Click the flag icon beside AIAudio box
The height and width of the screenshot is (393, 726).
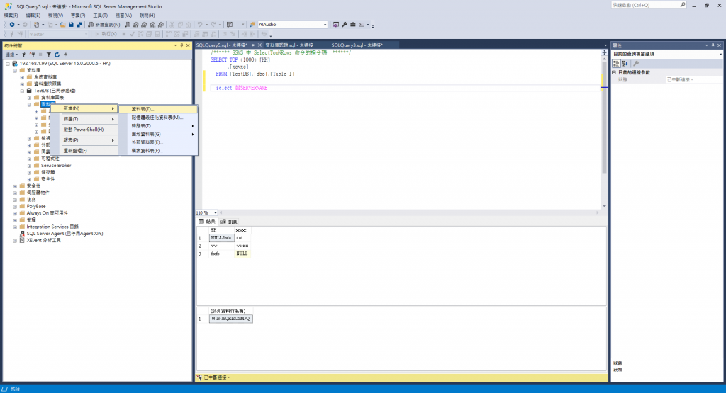[x=252, y=25]
